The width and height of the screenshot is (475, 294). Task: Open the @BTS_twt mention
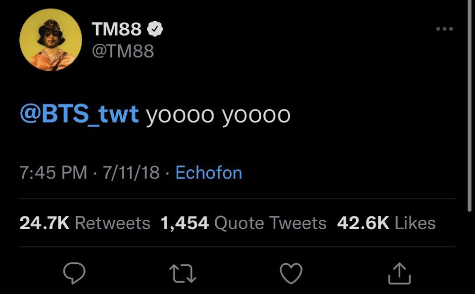[79, 114]
